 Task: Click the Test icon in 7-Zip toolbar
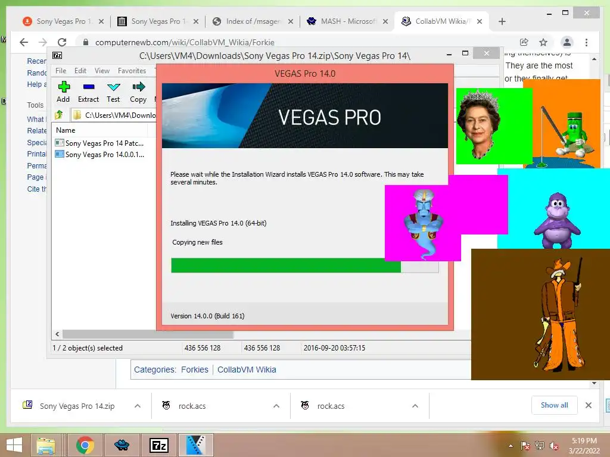click(113, 92)
